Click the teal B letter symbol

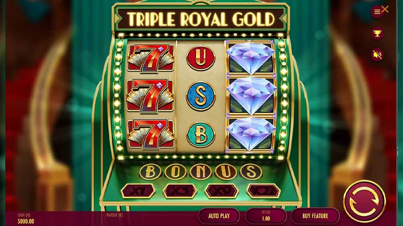(x=200, y=135)
